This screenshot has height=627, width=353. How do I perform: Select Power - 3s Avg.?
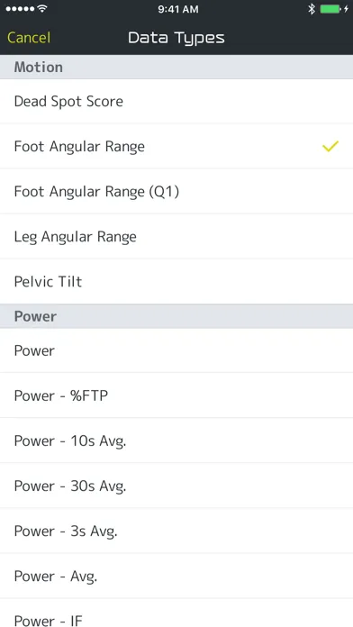coord(176,531)
